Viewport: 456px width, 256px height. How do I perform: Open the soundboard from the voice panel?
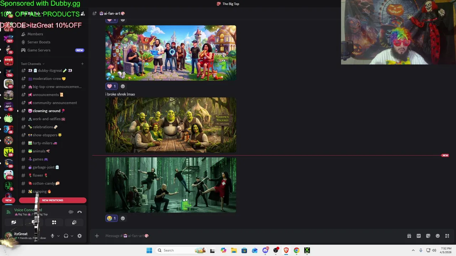(x=74, y=222)
